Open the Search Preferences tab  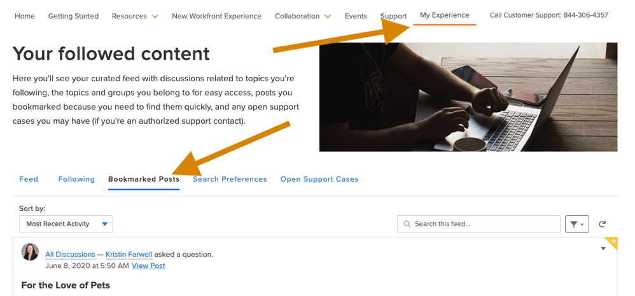tap(230, 179)
